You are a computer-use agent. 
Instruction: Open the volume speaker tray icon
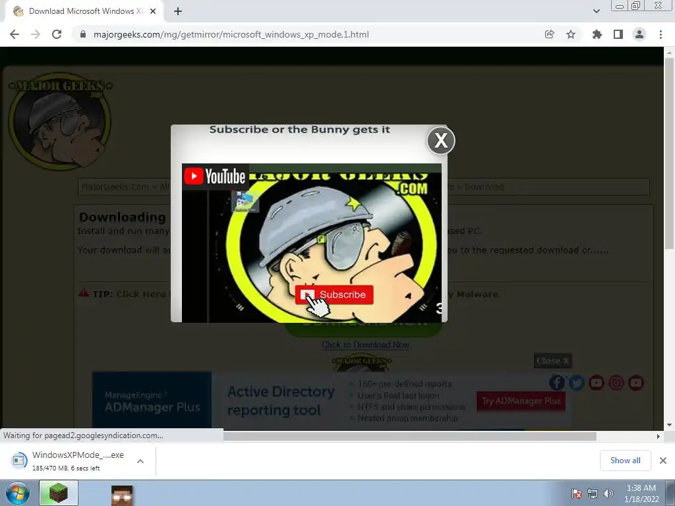coord(608,493)
